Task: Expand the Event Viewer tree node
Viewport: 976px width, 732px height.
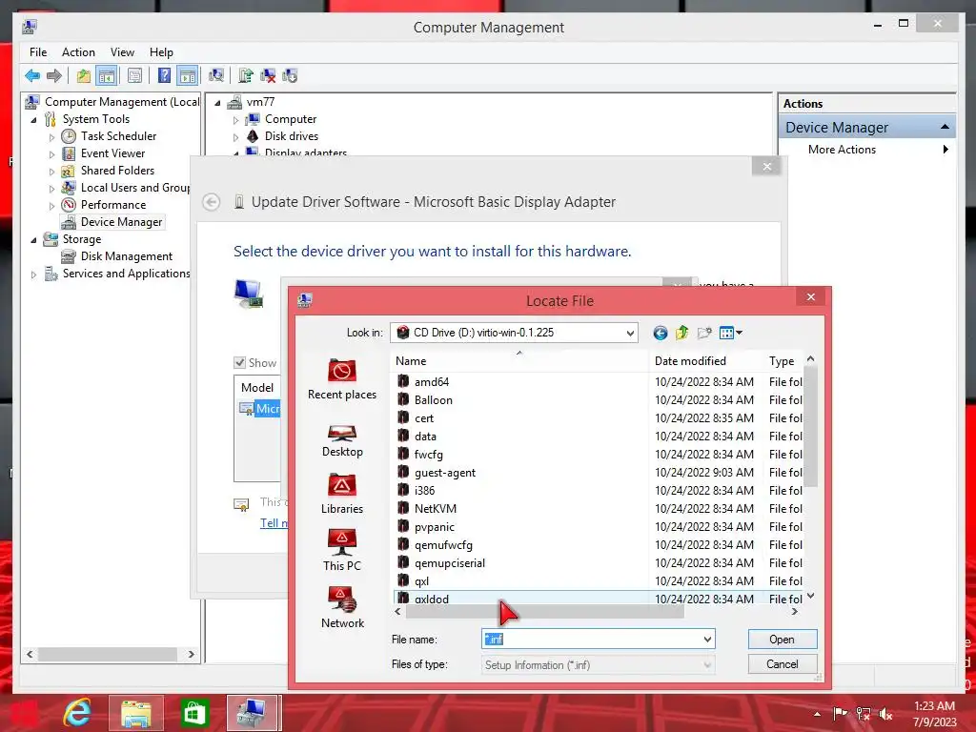Action: click(51, 153)
